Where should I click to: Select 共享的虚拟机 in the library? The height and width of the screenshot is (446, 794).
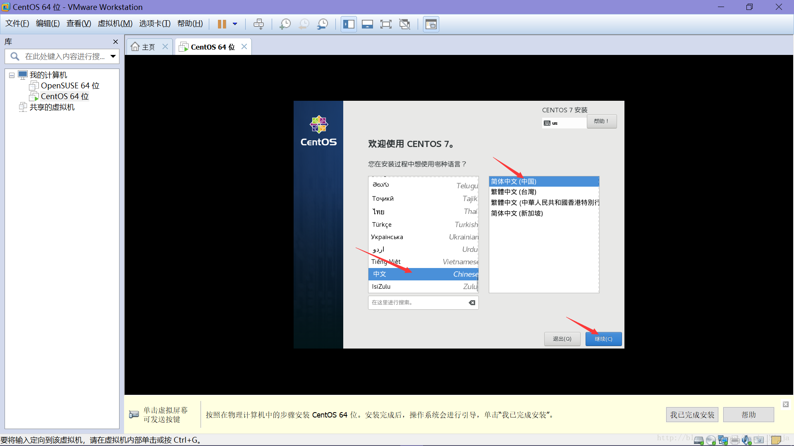pos(52,107)
